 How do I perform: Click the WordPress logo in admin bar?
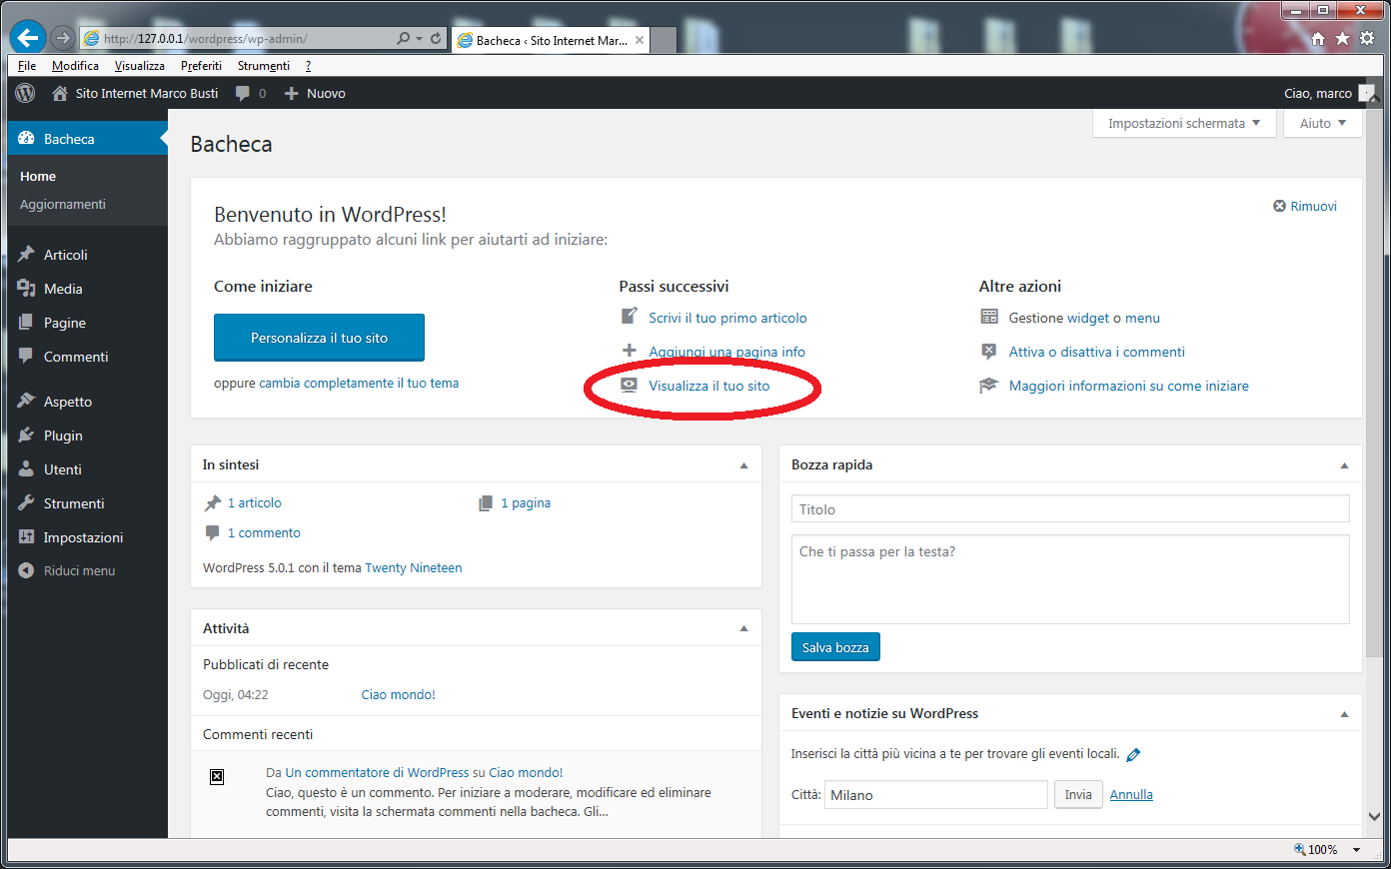point(26,93)
